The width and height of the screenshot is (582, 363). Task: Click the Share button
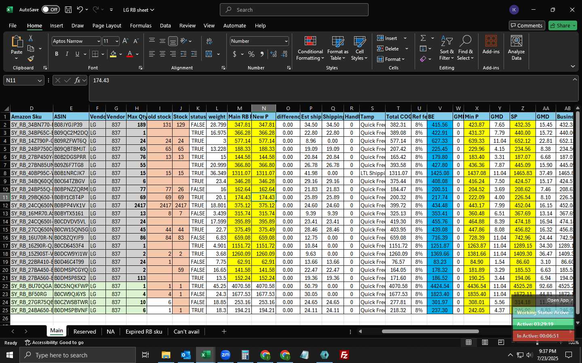coord(563,25)
